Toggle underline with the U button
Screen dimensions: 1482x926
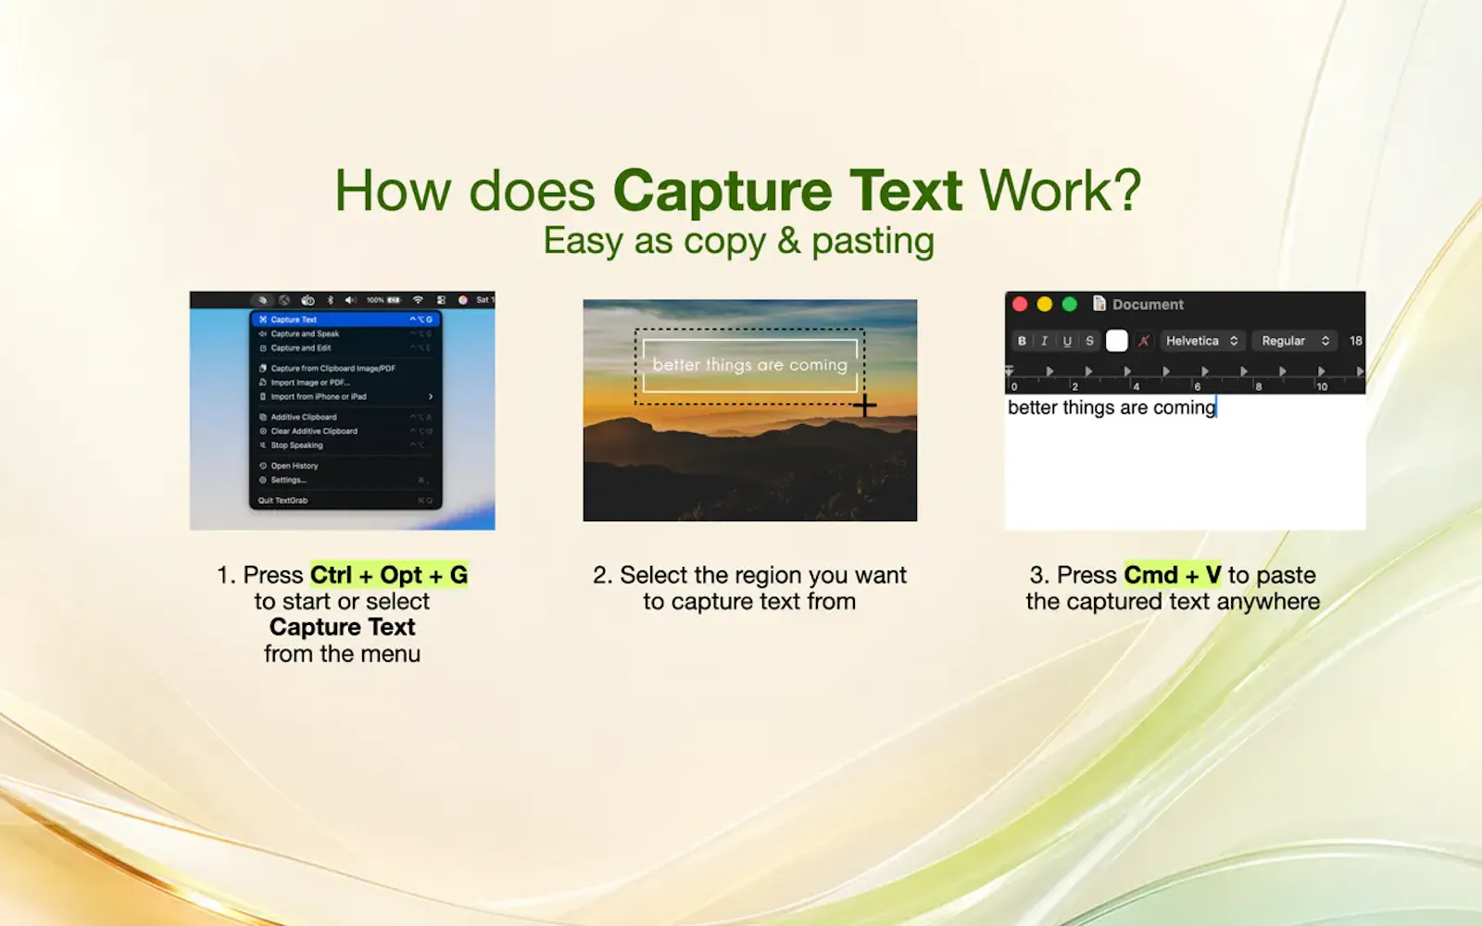click(1067, 341)
